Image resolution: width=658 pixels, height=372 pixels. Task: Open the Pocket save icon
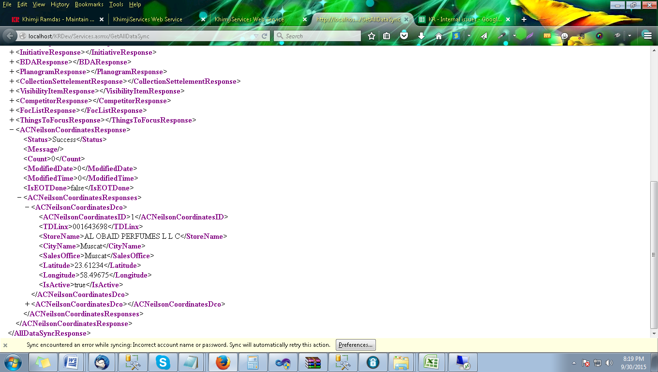(404, 36)
